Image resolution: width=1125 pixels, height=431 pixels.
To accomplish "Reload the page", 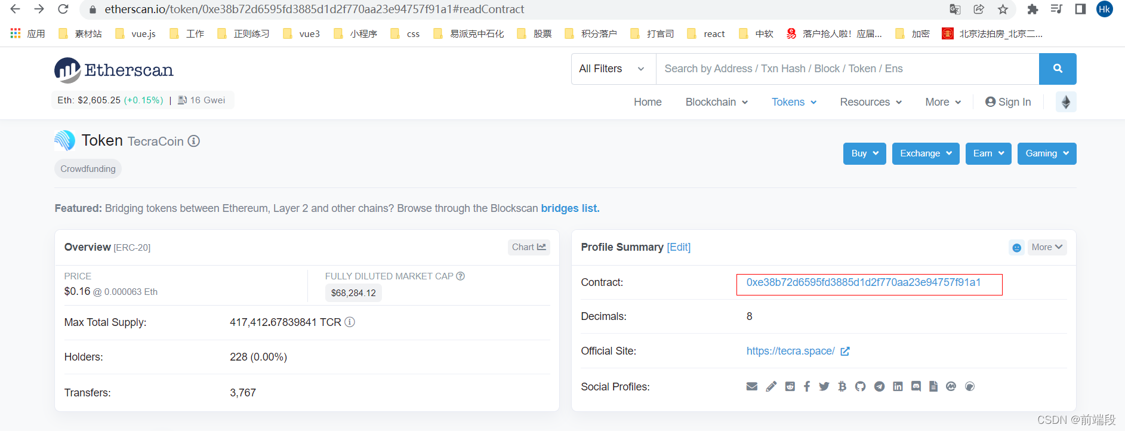I will [63, 9].
